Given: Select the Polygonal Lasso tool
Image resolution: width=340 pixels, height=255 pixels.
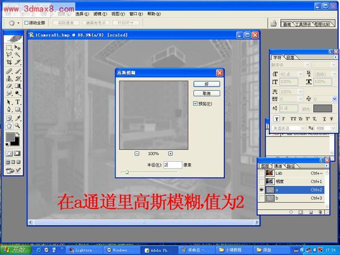Looking at the screenshot, I should point(9,54).
